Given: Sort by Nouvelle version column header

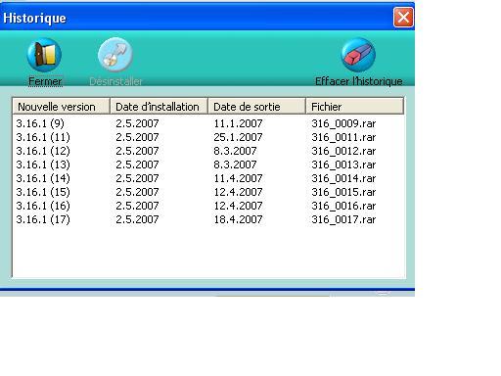Looking at the screenshot, I should [61, 106].
